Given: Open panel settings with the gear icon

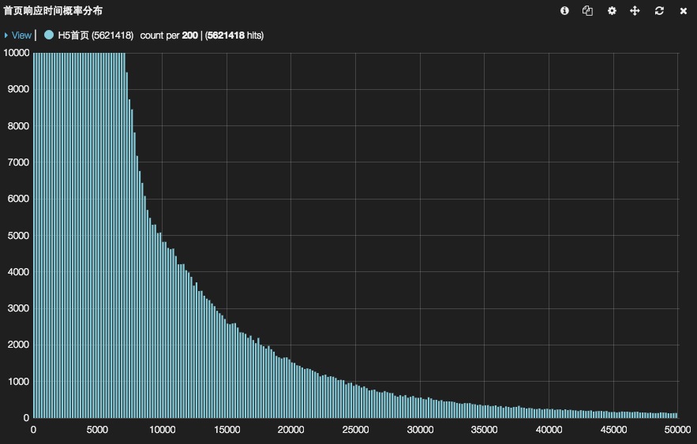Looking at the screenshot, I should click(612, 11).
